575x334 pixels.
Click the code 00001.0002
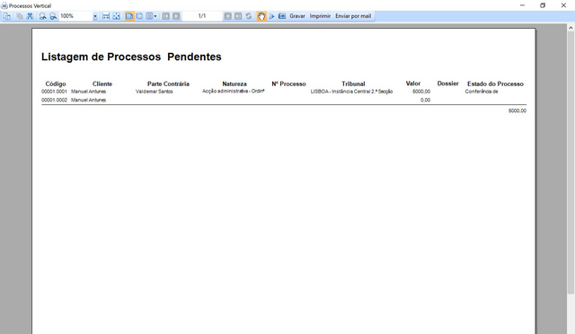(x=54, y=100)
